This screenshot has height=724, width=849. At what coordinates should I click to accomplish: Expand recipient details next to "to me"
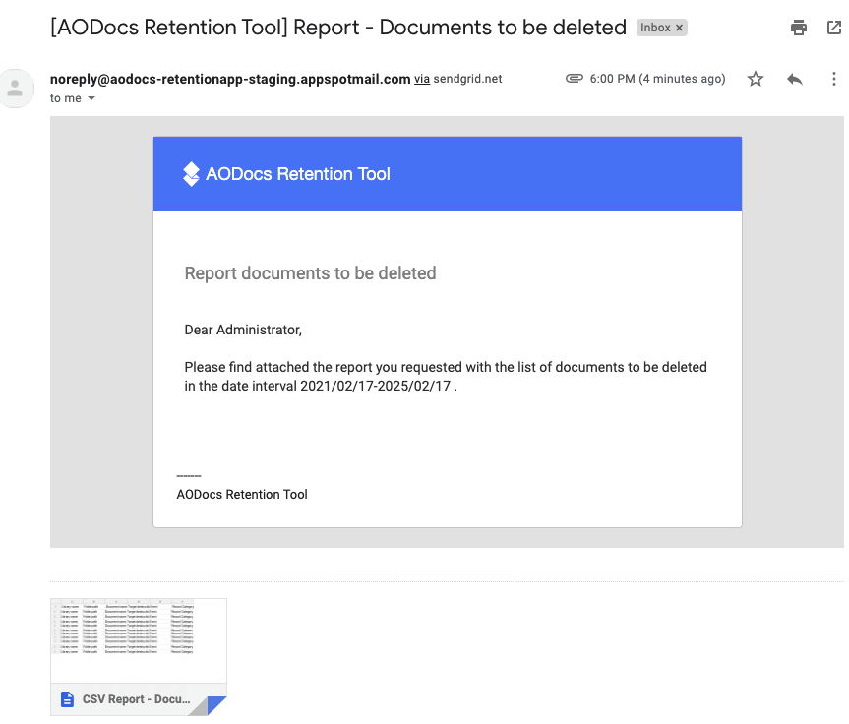click(x=91, y=98)
